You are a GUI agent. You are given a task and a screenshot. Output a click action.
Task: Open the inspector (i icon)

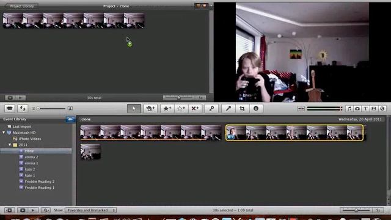point(256,109)
